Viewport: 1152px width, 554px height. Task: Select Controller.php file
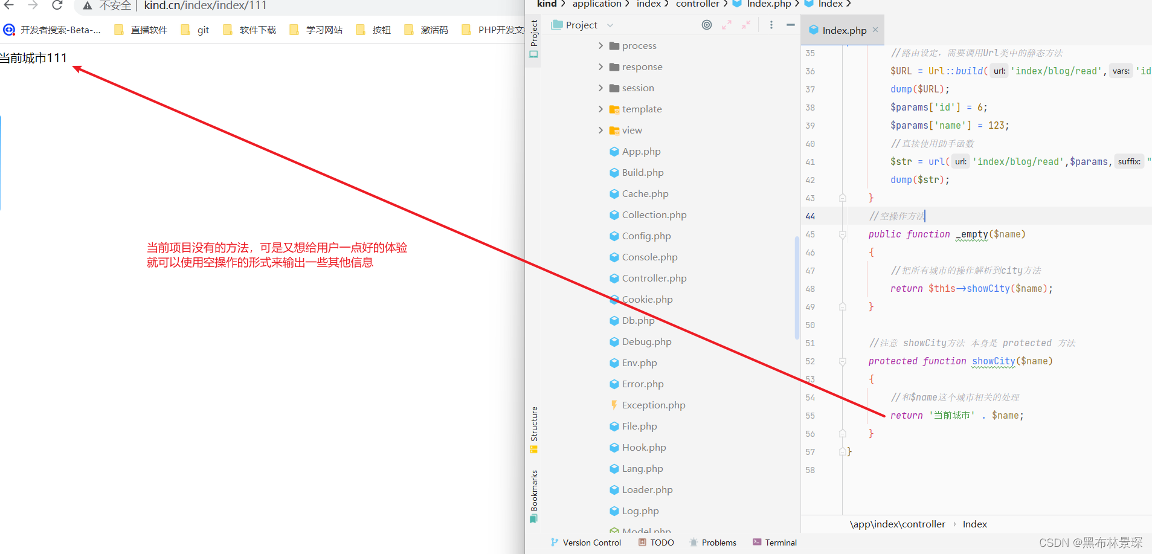coord(648,278)
